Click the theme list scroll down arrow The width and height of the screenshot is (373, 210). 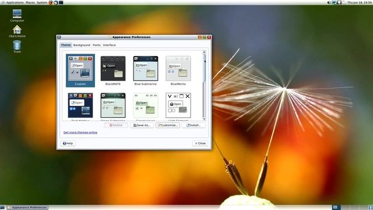coord(204,119)
